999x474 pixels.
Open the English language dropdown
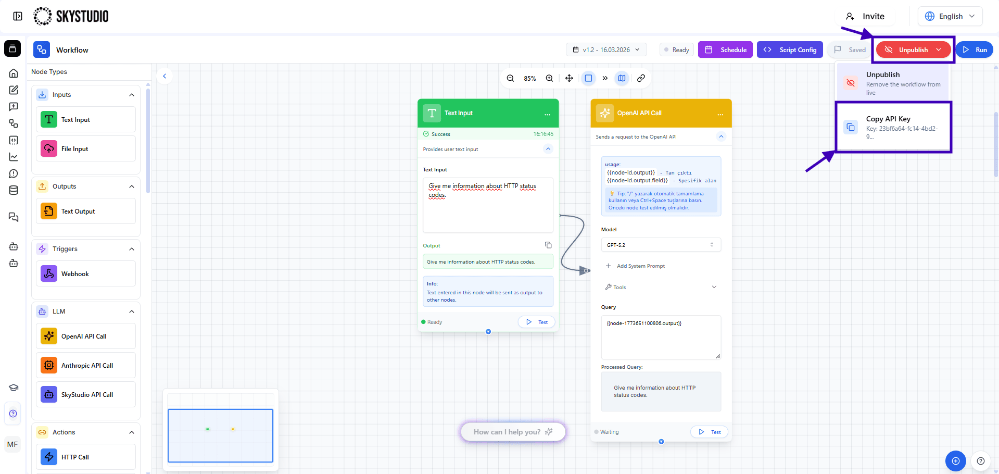(x=950, y=16)
